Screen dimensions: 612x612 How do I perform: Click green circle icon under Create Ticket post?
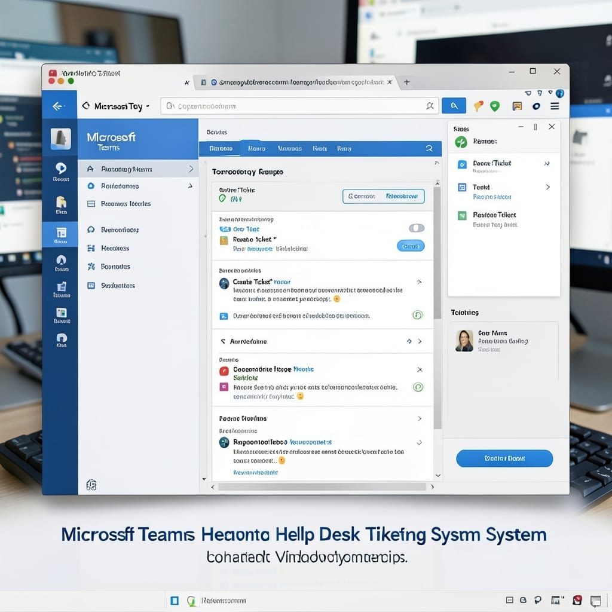click(x=417, y=315)
